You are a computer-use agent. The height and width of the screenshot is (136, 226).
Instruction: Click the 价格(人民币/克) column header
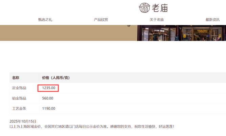coord(56,78)
